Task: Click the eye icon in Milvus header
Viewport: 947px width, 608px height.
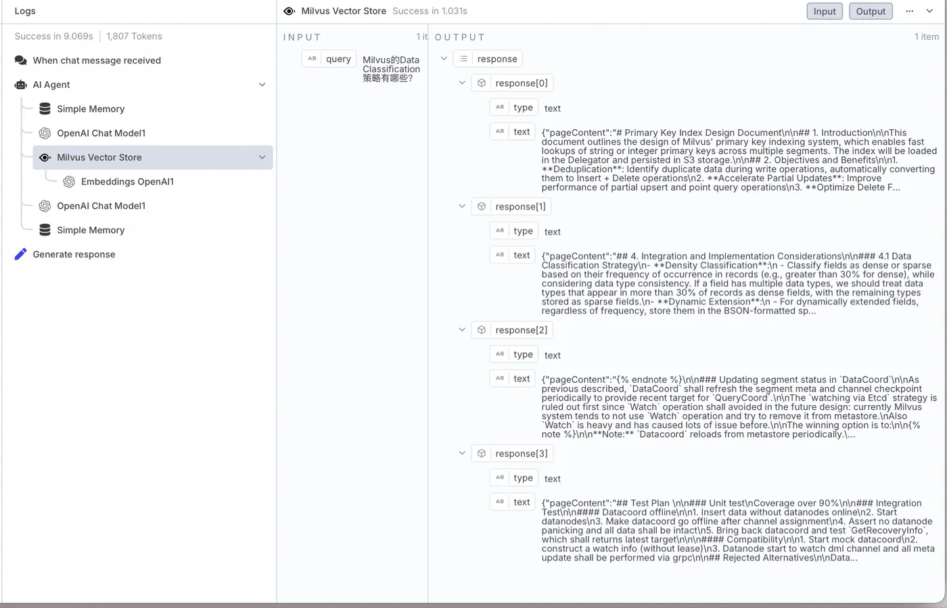Action: 290,11
